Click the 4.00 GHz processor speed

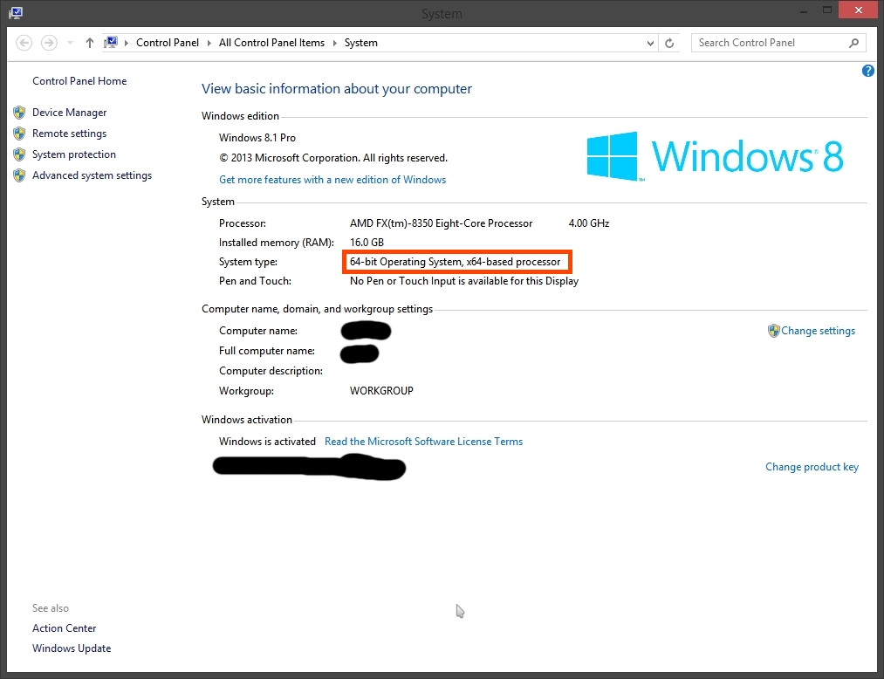tap(588, 224)
